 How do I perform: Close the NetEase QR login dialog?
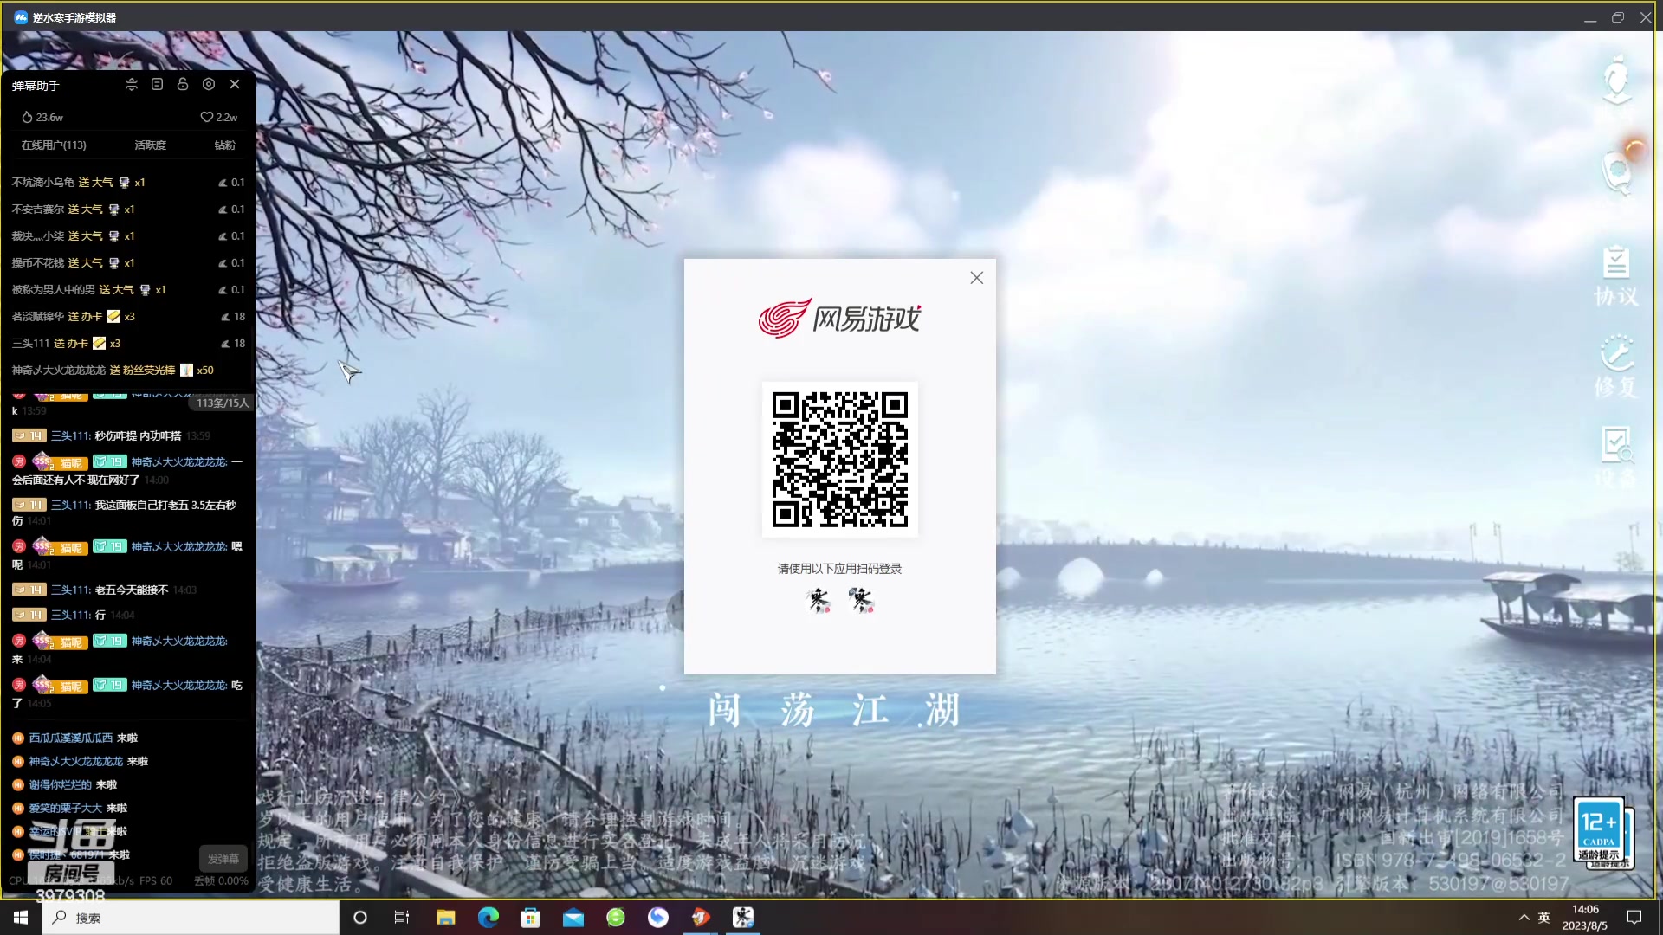tap(976, 278)
